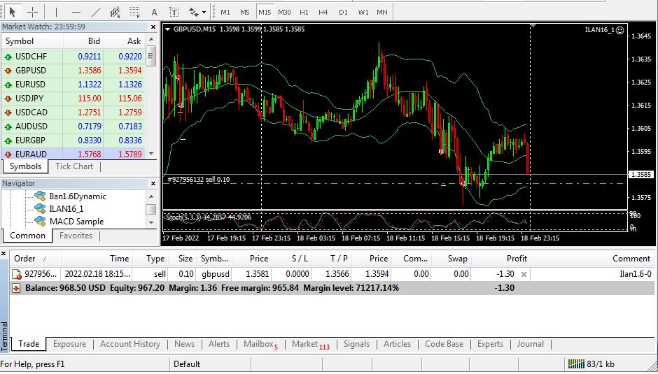658x374 pixels.
Task: Click Navigator scrollbar down arrow
Action: (151, 223)
